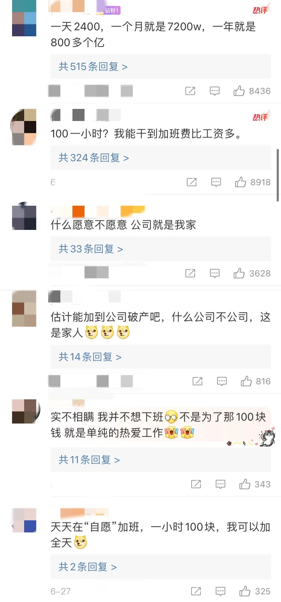Image resolution: width=281 pixels, height=602 pixels.
Task: Tap the share icon on the 3628-likes comment
Action: tap(190, 273)
